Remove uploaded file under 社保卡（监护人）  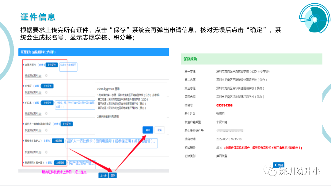[x=46, y=152]
